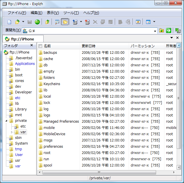Click the View mode grid icon
The width and height of the screenshot is (184, 183).
pos(148,22)
